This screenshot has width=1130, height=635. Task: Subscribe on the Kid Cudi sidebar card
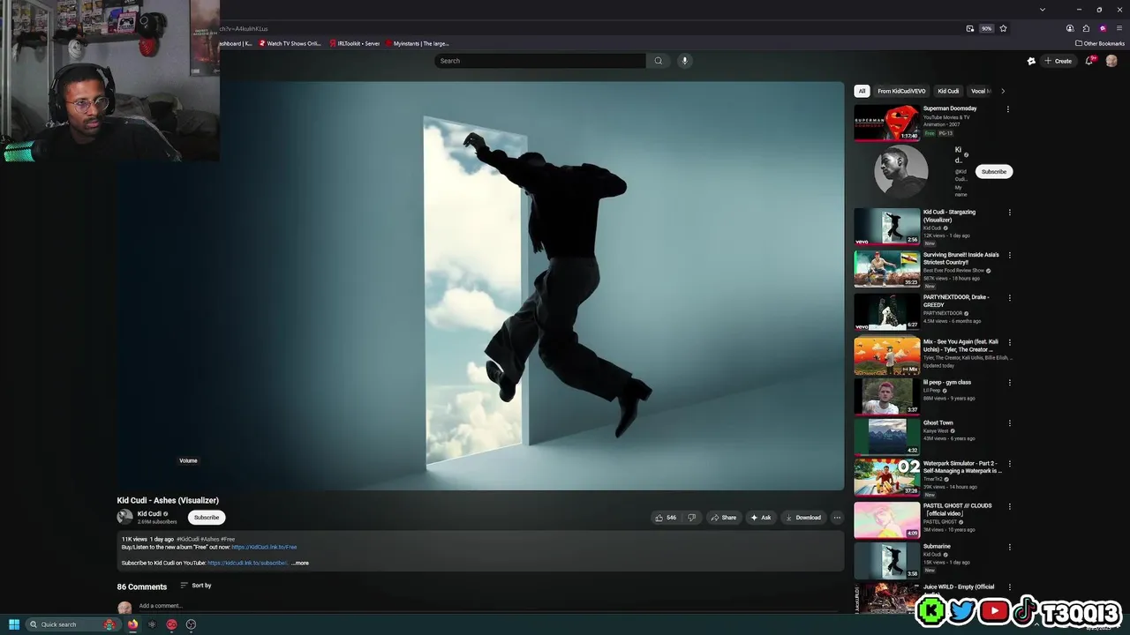click(994, 172)
